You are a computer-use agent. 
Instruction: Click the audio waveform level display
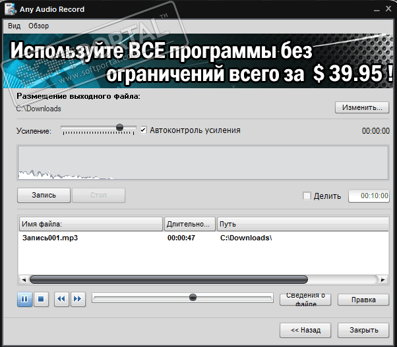(x=203, y=163)
